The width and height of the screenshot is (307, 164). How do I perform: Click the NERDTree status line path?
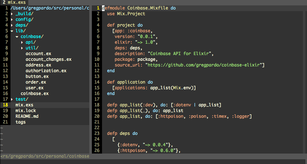[45, 156]
